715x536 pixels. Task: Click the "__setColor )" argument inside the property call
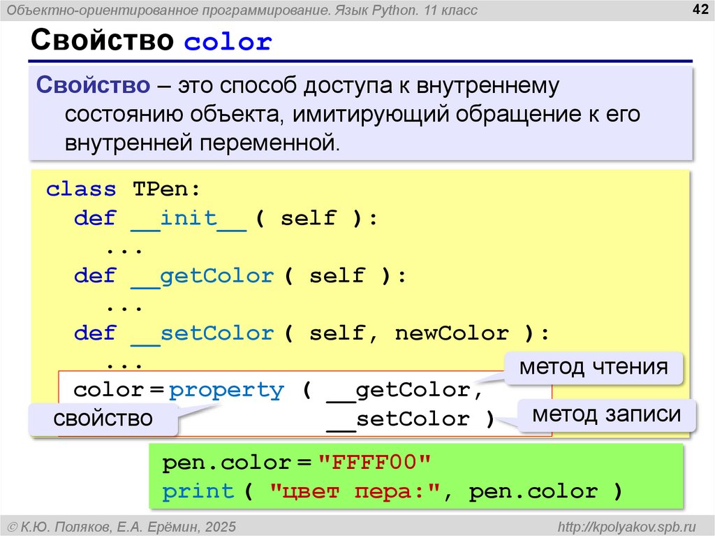tap(411, 419)
